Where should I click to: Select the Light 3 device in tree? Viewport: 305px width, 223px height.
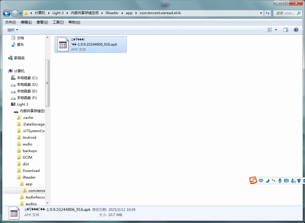(x=20, y=104)
